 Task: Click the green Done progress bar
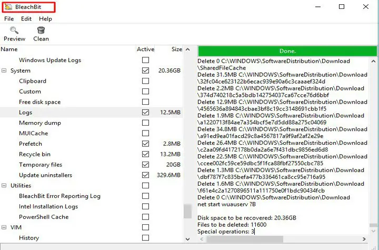click(287, 51)
